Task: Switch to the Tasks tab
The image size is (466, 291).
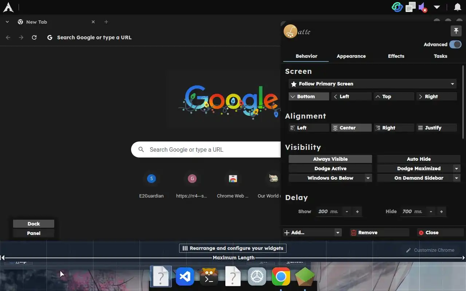Action: (x=441, y=56)
